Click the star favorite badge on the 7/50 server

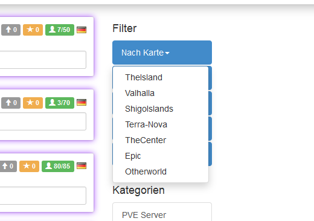pos(33,30)
